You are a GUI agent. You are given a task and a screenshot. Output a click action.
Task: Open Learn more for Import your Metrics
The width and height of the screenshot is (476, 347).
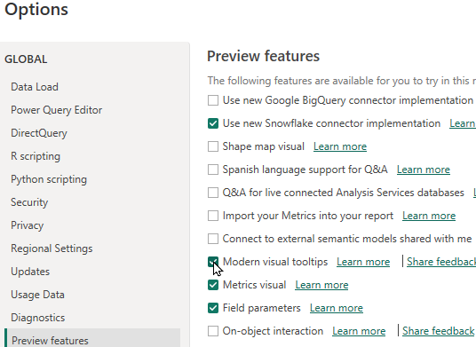tap(429, 216)
